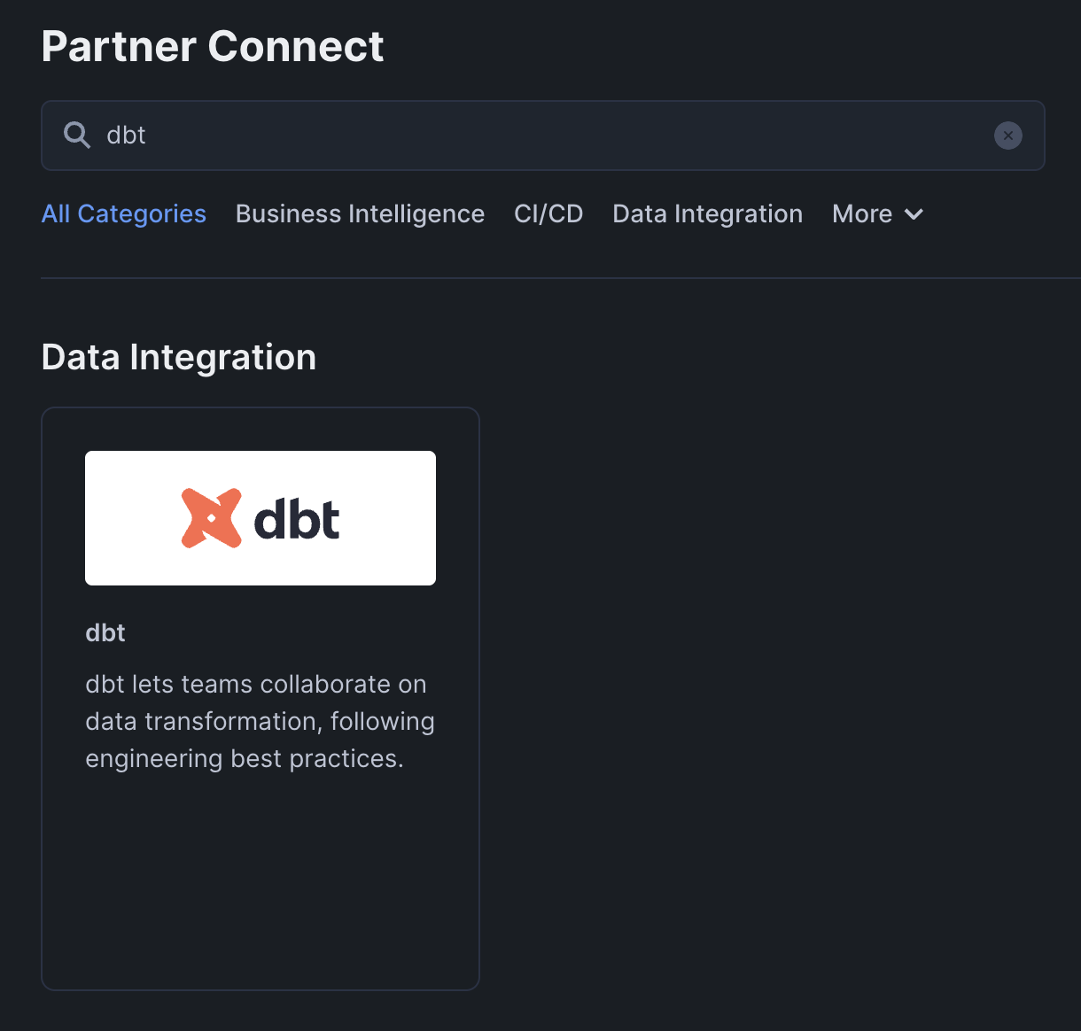This screenshot has width=1081, height=1031.
Task: Click the Data Integration section heading
Action: (178, 357)
